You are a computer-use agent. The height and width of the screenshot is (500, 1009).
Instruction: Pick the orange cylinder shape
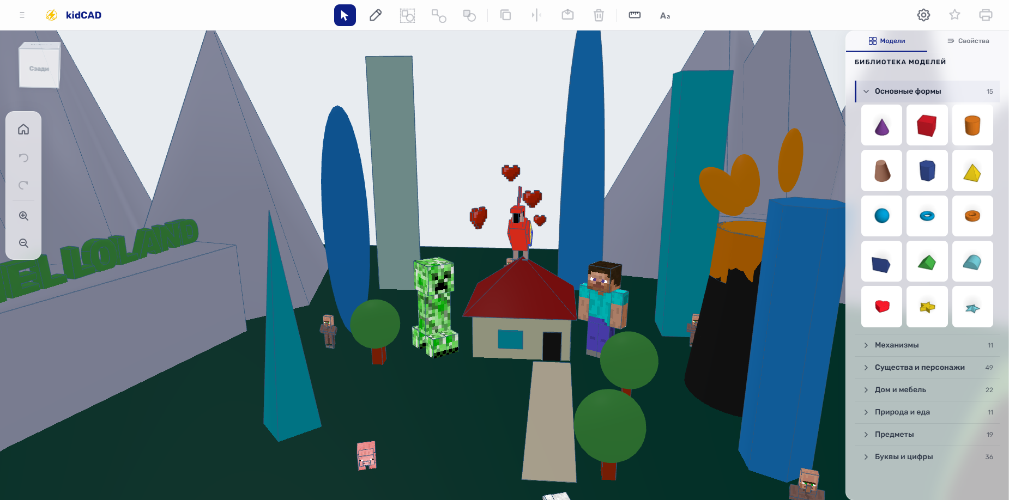click(x=972, y=125)
